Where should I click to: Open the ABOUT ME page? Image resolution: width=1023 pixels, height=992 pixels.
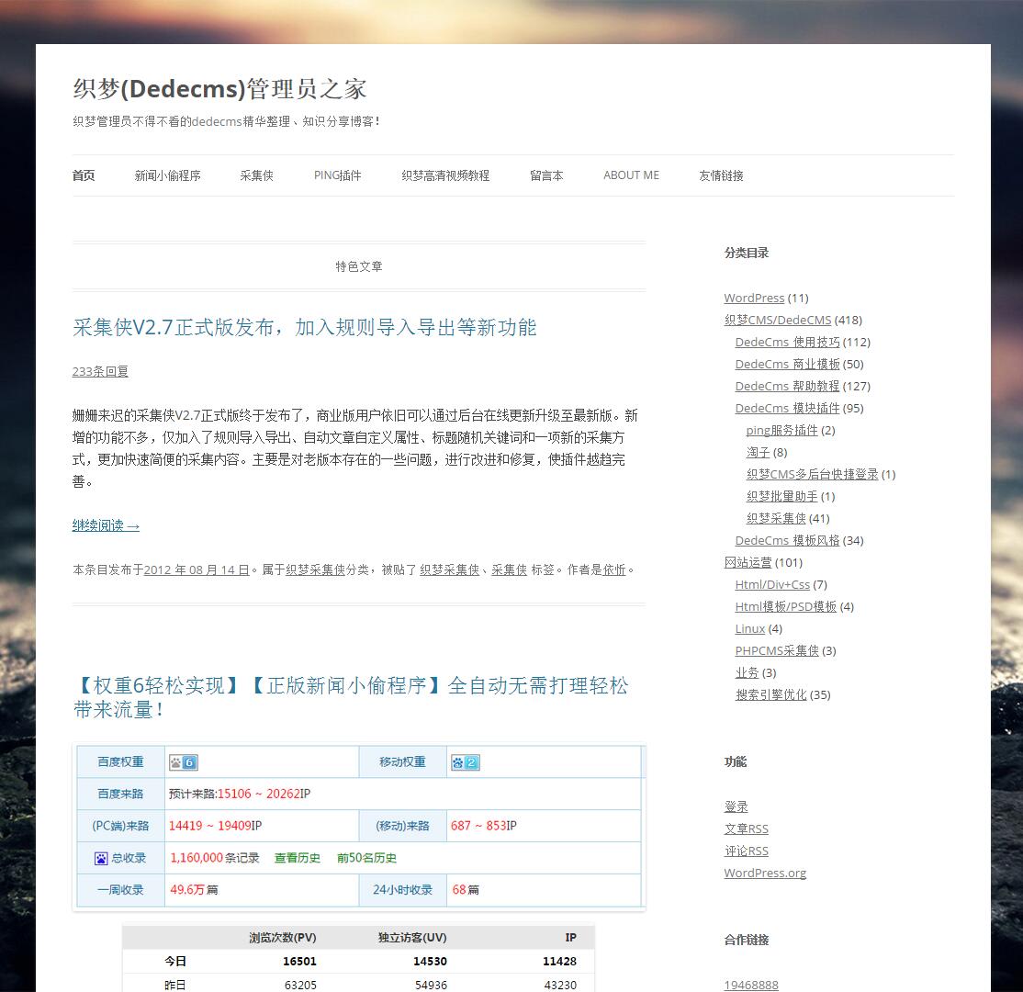click(631, 175)
